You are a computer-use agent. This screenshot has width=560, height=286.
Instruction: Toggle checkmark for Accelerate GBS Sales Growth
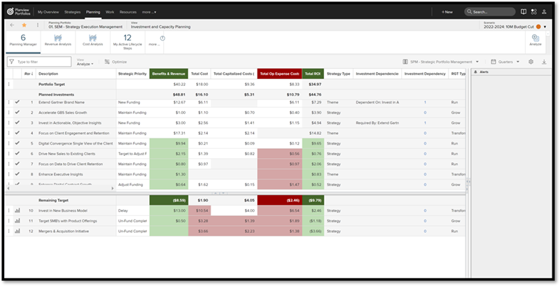click(17, 113)
